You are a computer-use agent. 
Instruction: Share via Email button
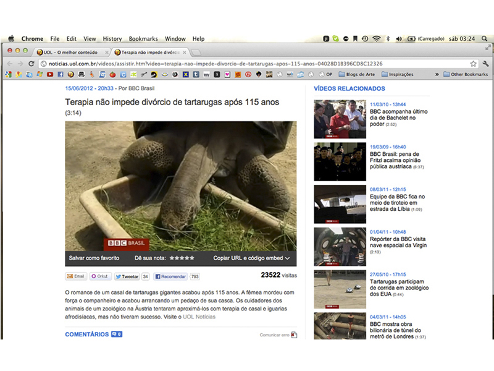pyautogui.click(x=75, y=276)
